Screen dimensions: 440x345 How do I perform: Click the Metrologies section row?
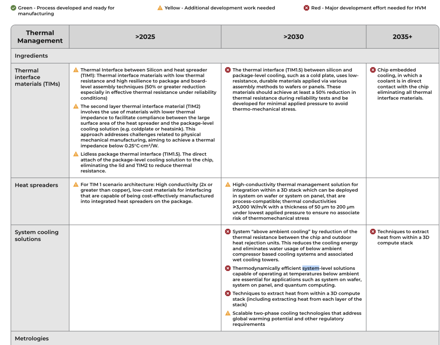32,338
